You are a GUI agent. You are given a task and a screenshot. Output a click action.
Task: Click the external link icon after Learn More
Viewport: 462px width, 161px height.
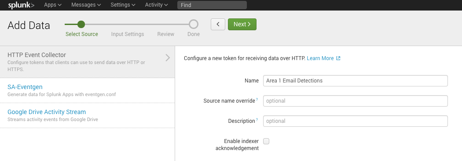tap(338, 58)
